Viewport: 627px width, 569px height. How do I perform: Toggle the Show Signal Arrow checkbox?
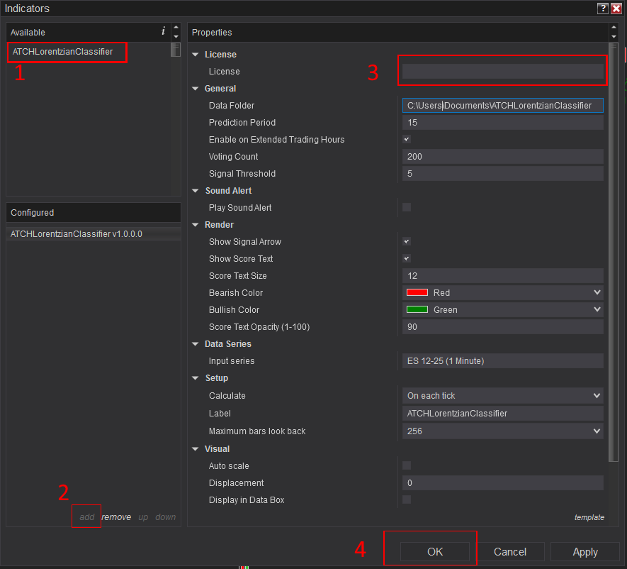[407, 242]
